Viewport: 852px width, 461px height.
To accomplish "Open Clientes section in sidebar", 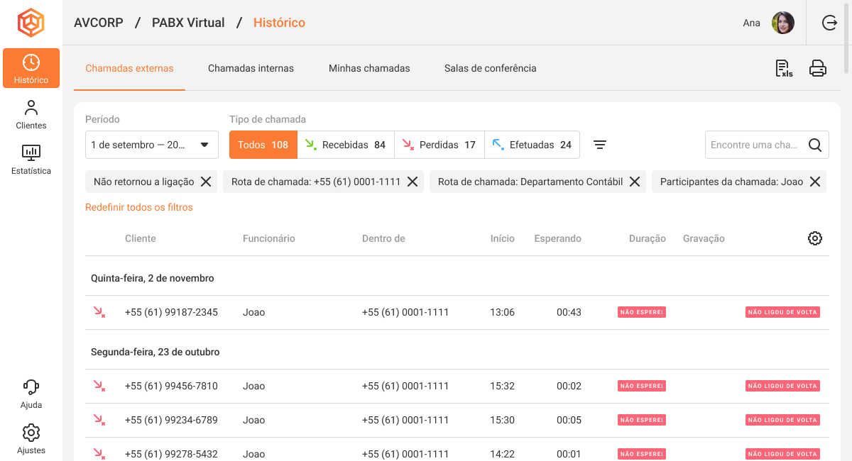I will tap(31, 114).
